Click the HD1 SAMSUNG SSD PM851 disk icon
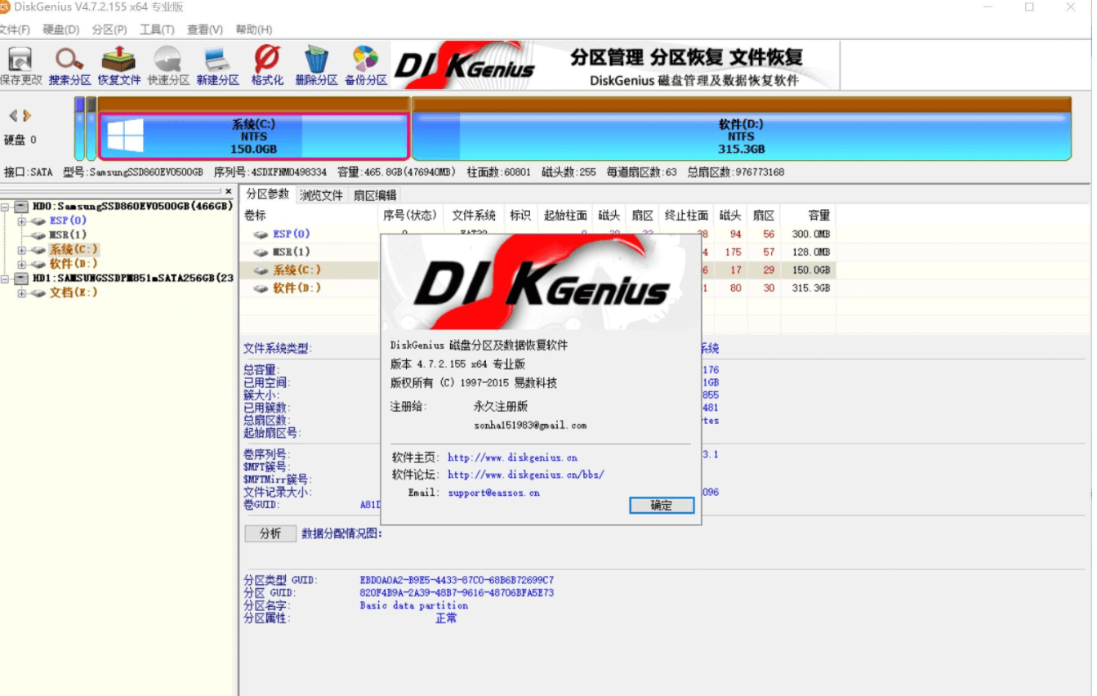 (x=21, y=279)
